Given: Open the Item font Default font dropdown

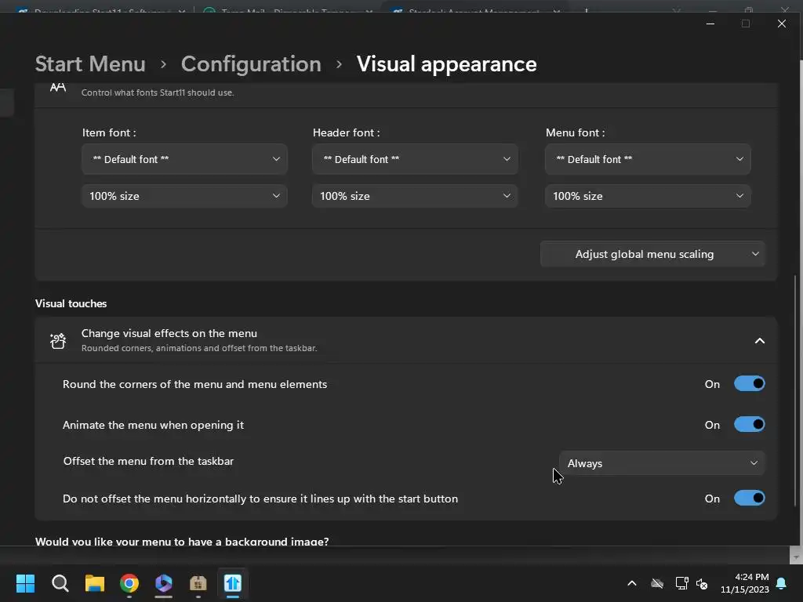Looking at the screenshot, I should [x=184, y=159].
